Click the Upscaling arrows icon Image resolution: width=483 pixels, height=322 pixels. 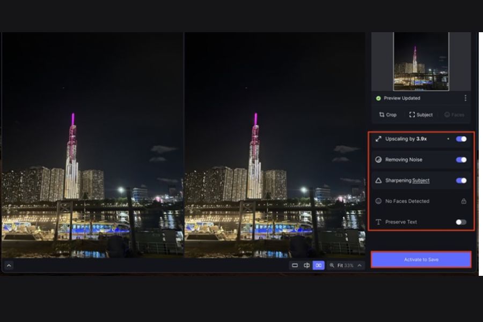(378, 139)
